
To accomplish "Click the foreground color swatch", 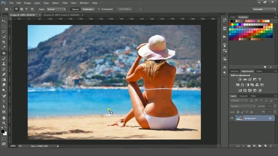I will point(3,131).
